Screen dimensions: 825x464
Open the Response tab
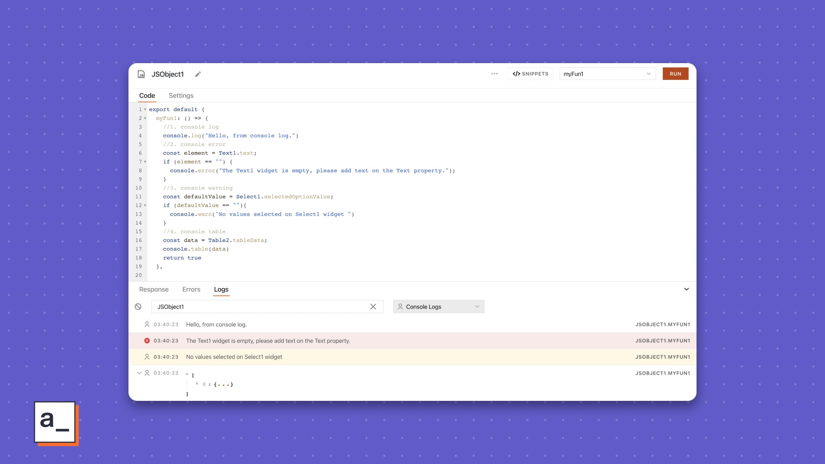(154, 290)
